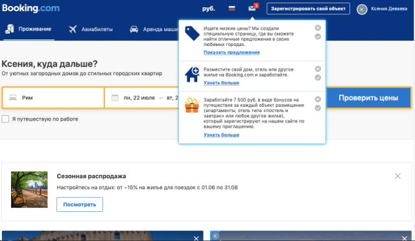Open Узнать больше under 7 500 руб. bonus
The height and width of the screenshot is (241, 415).
coord(221,135)
